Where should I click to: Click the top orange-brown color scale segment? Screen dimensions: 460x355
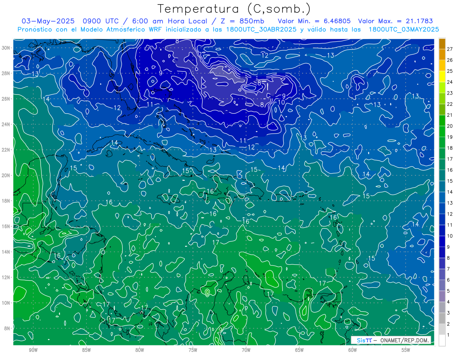tap(442, 44)
